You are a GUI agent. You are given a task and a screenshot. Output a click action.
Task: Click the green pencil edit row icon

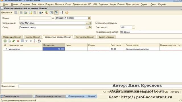click(14, 41)
